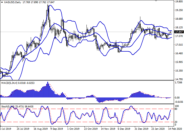184x131 pixels.
Task: Click the 16 Aug 2019 date label
Action: (40, 129)
